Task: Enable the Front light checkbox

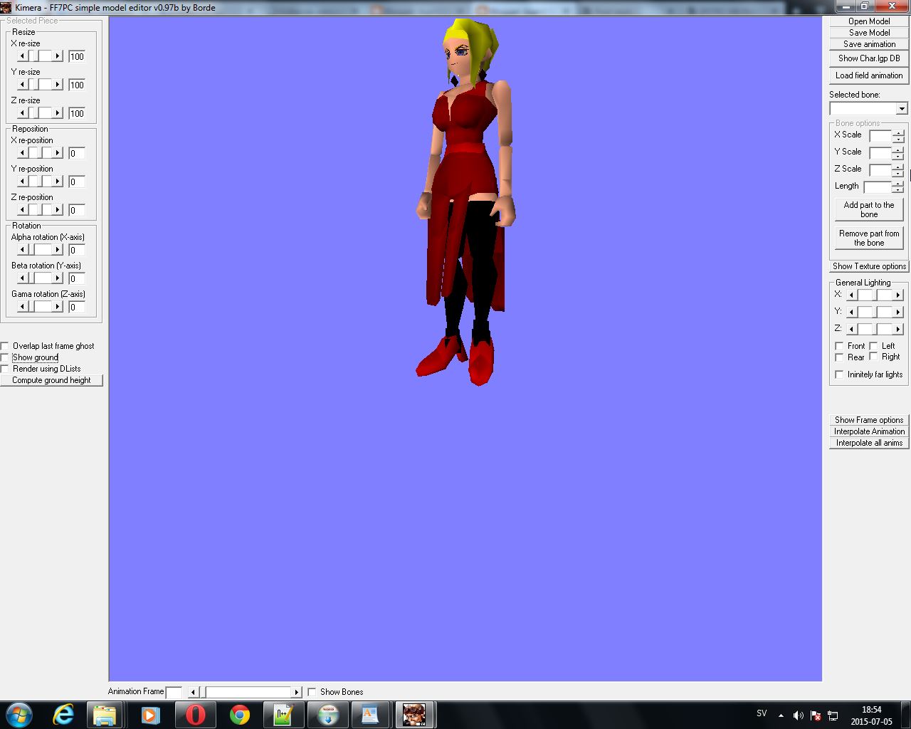Action: click(839, 346)
